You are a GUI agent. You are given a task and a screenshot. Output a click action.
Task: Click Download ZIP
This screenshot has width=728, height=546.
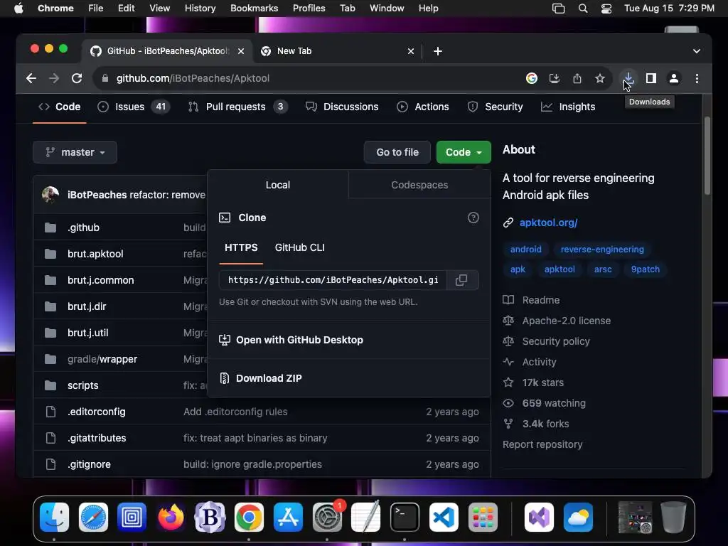tap(268, 378)
